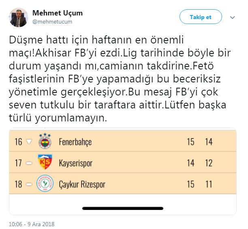The width and height of the screenshot is (248, 229).
Task: Click the black home indicator bar in image
Action: click(x=124, y=208)
